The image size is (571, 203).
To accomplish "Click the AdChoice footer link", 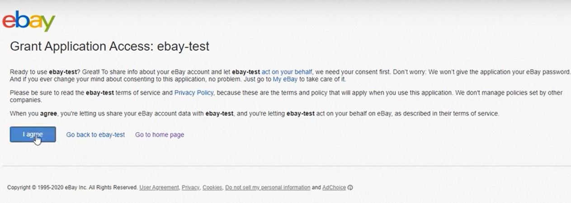I will click(334, 188).
